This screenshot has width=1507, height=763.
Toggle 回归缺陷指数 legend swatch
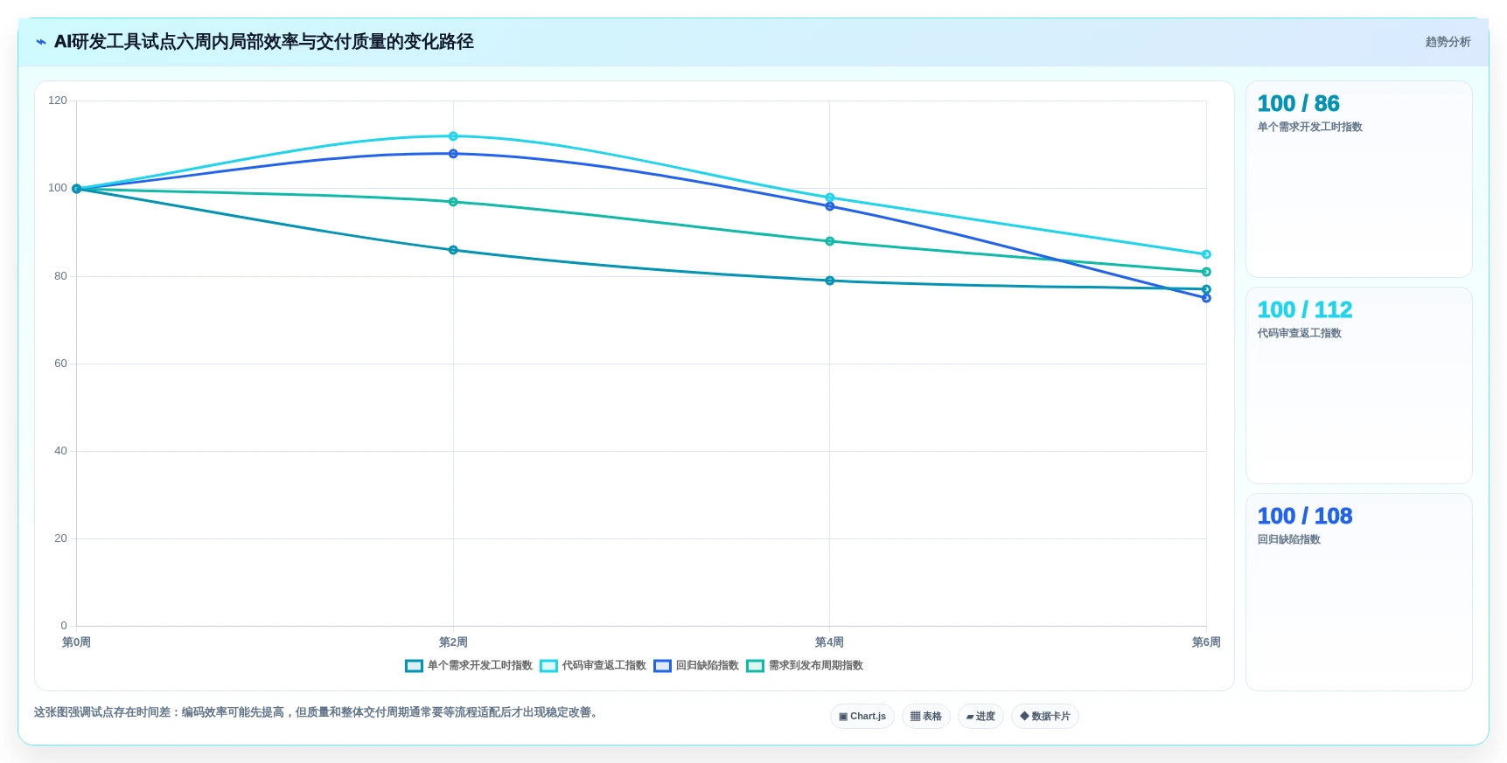[x=662, y=666]
